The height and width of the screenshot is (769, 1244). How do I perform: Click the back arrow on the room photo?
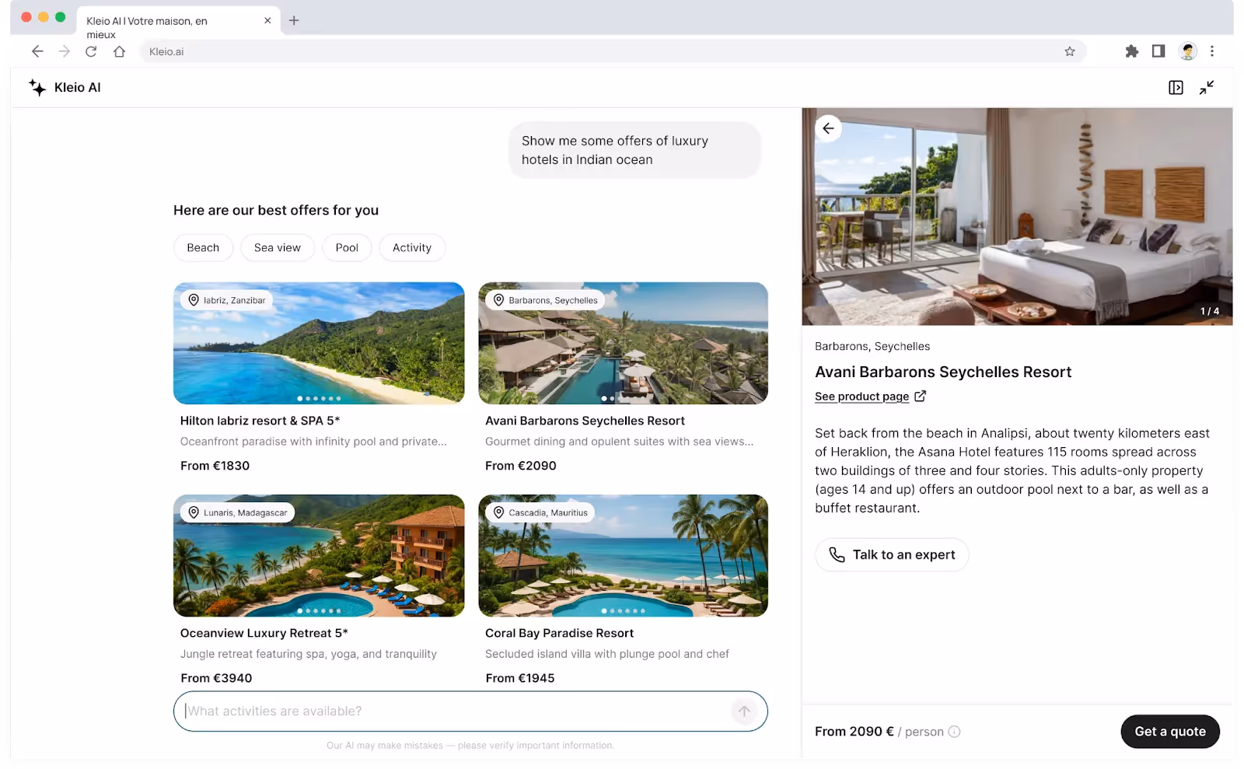click(829, 128)
